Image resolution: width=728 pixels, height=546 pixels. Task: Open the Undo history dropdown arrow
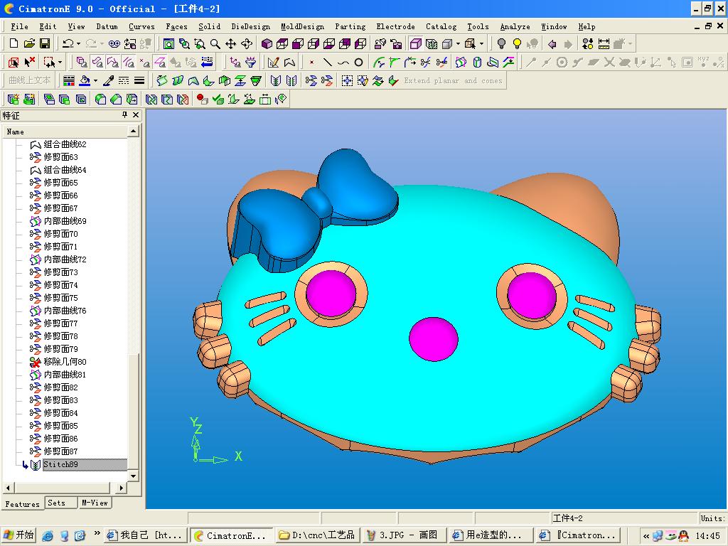pyautogui.click(x=78, y=43)
